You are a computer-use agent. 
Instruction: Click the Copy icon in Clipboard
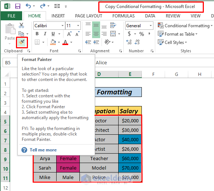(21, 34)
